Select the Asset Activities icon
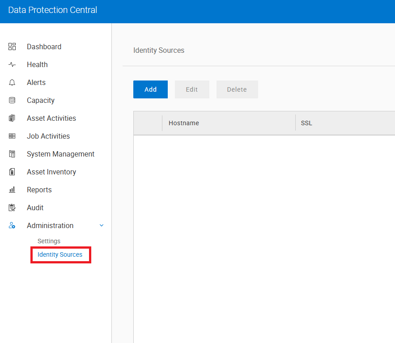The image size is (395, 343). coord(12,118)
